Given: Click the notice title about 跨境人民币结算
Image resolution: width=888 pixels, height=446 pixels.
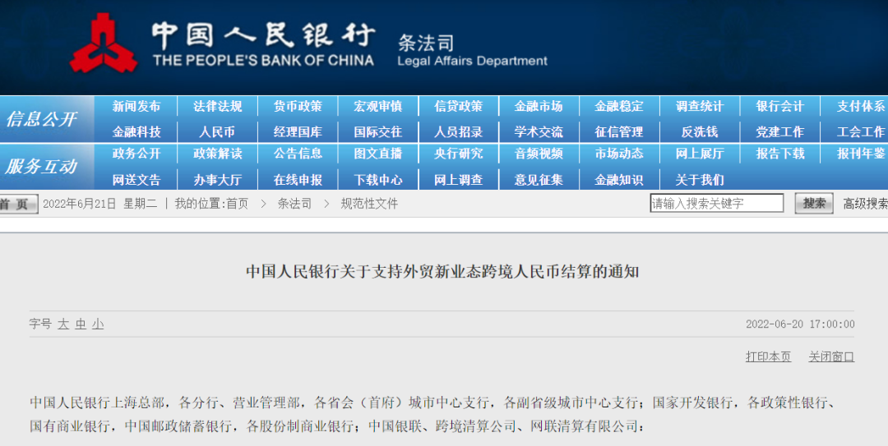Looking at the screenshot, I should (443, 272).
